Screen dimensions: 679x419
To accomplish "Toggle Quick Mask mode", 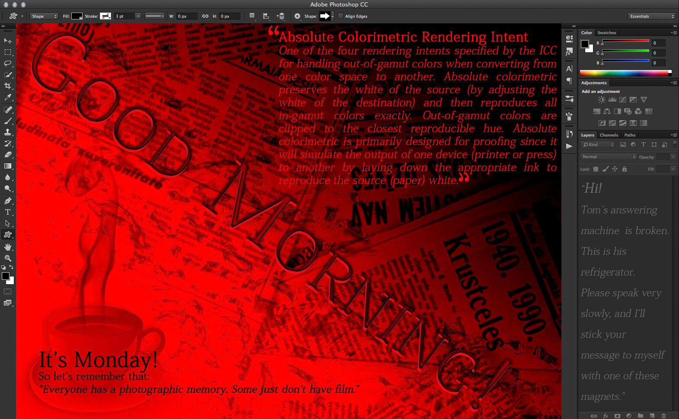I will click(8, 292).
